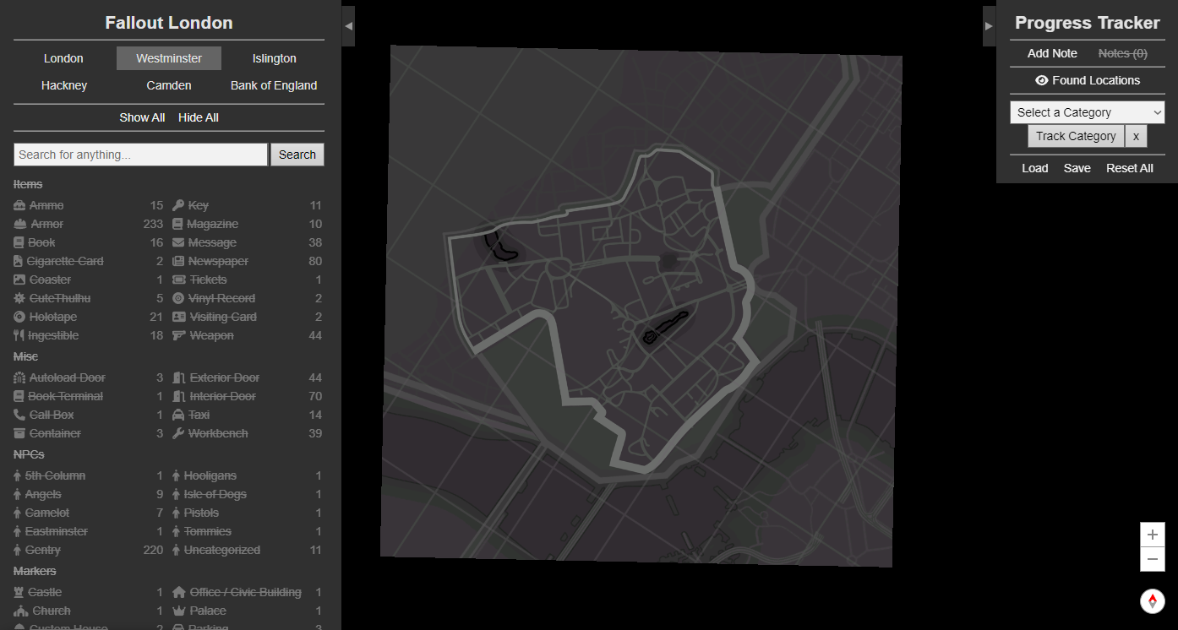Clear tracked category with x button
Screen dimensions: 1178x630
click(1136, 136)
